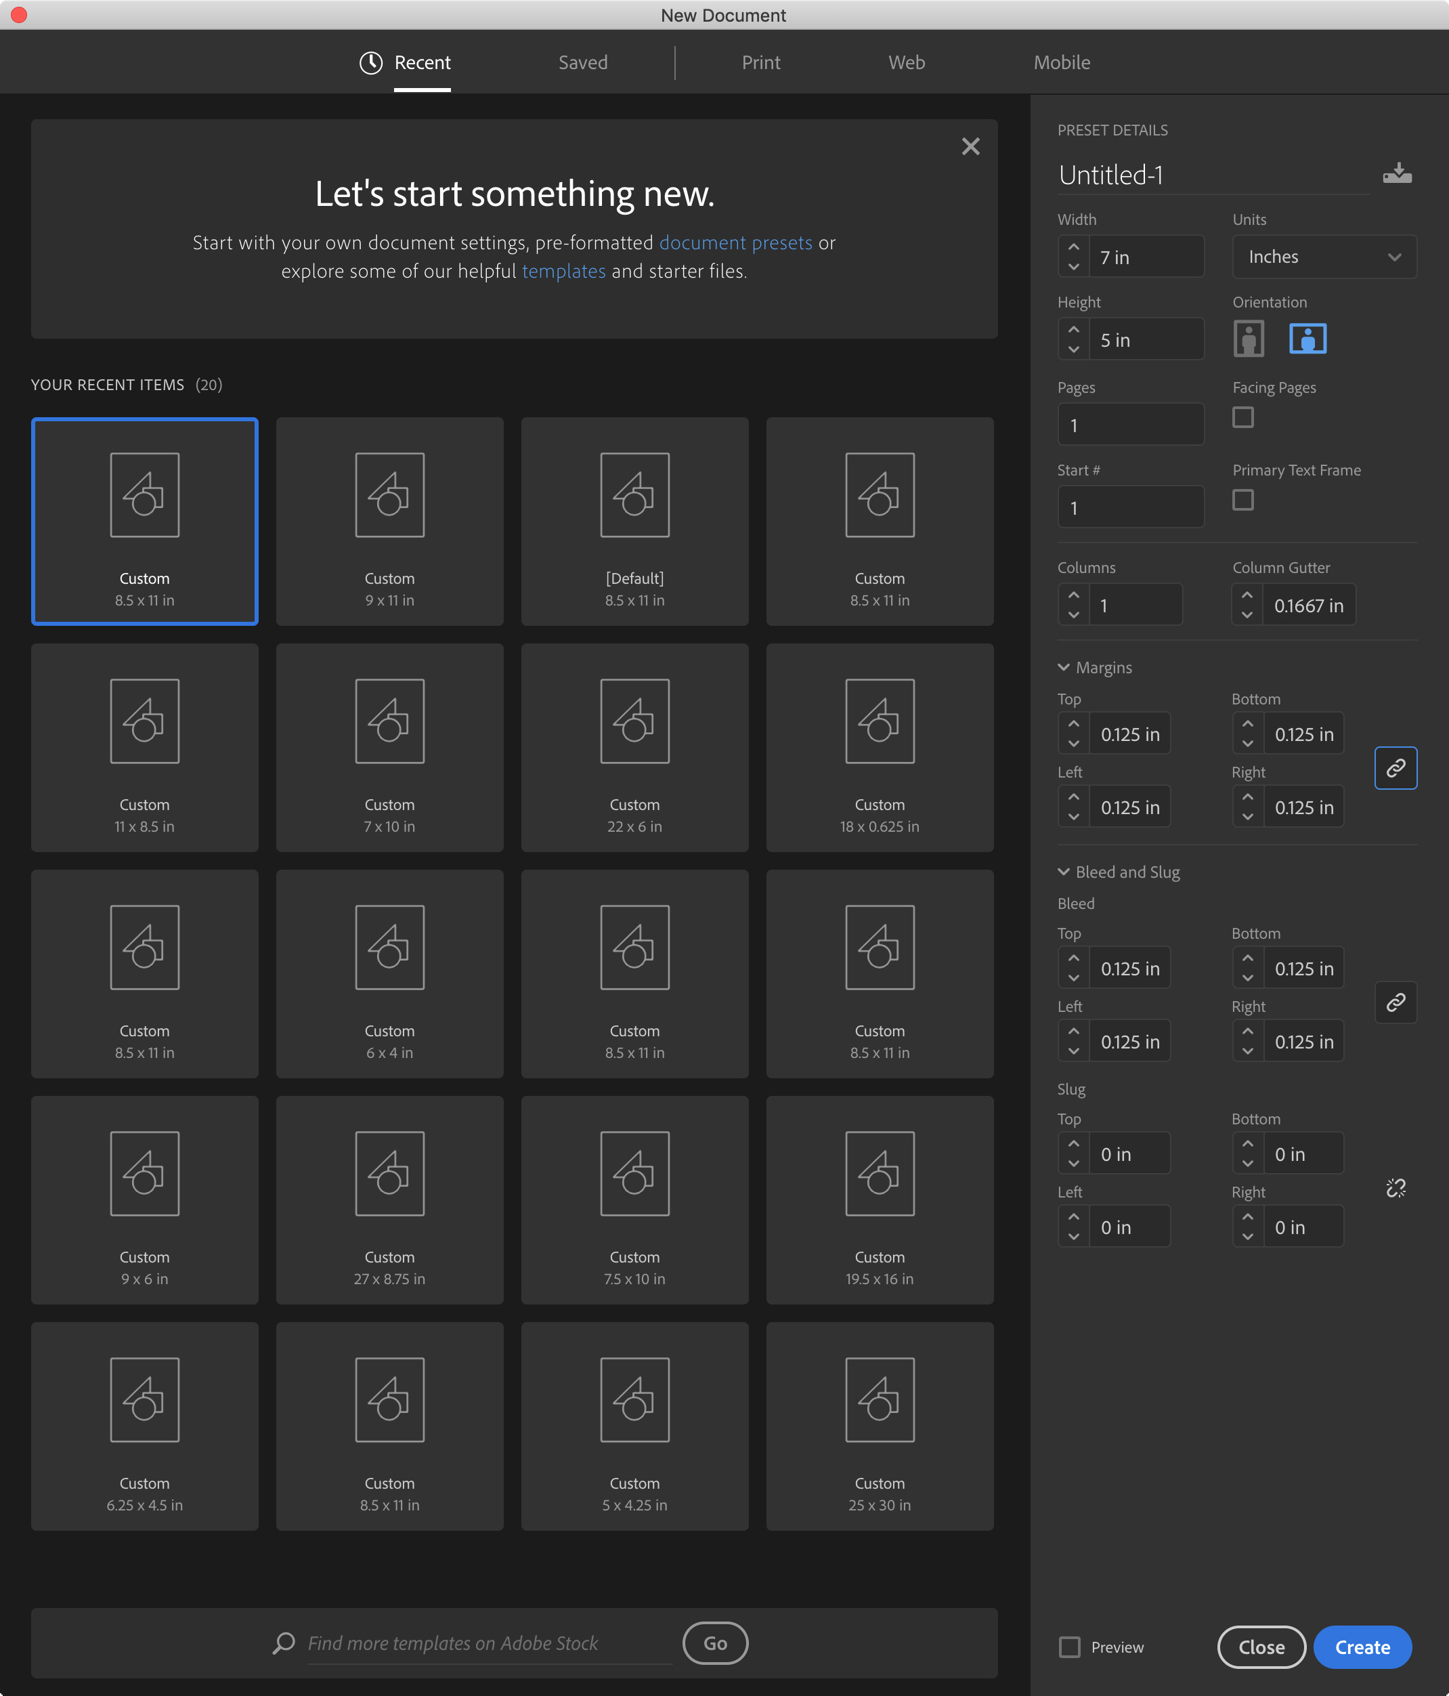Select the Custom 7 x 10 in preset
Screen dimensions: 1449x1696
(x=389, y=747)
